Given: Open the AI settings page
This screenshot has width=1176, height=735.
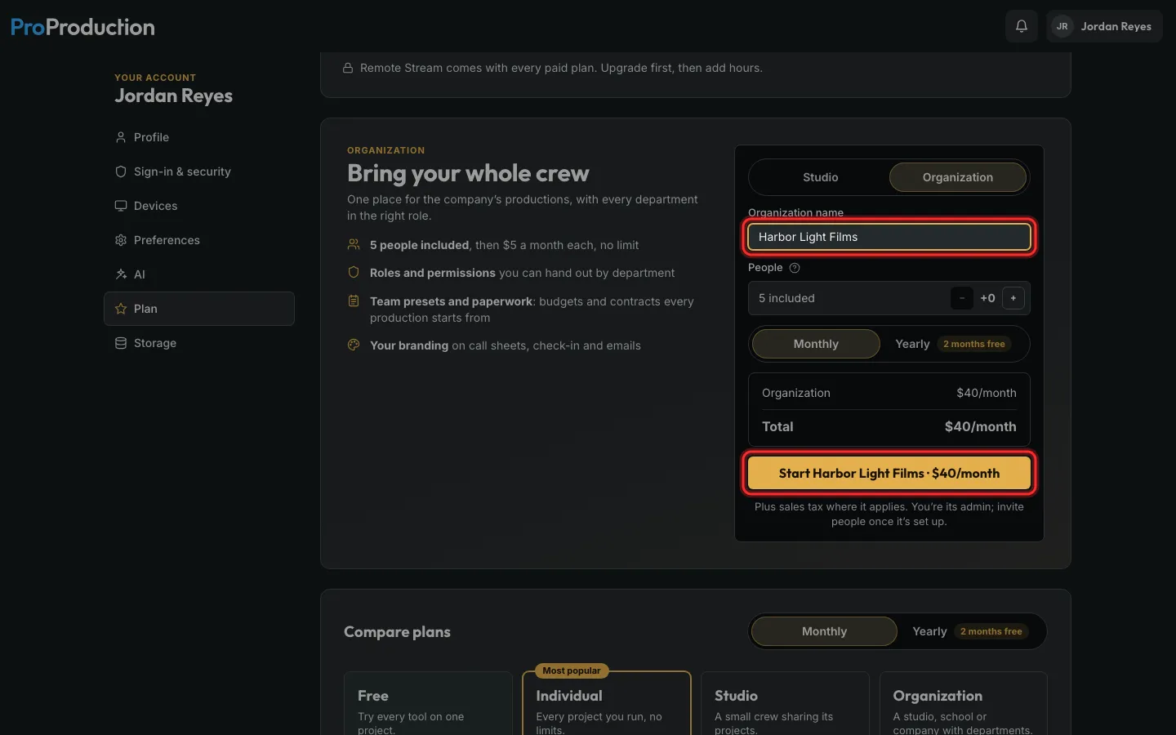Looking at the screenshot, I should [199, 274].
